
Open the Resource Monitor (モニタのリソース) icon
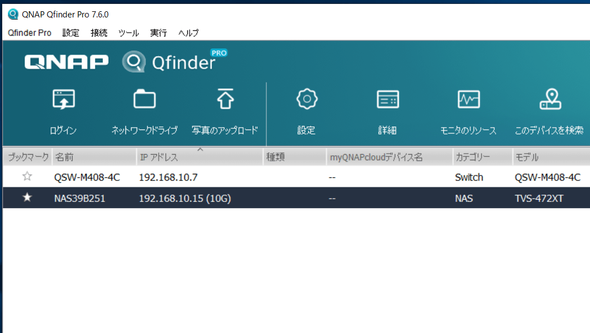tap(469, 100)
